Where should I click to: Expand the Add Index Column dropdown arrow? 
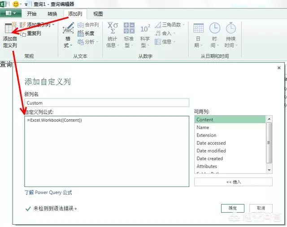53,25
